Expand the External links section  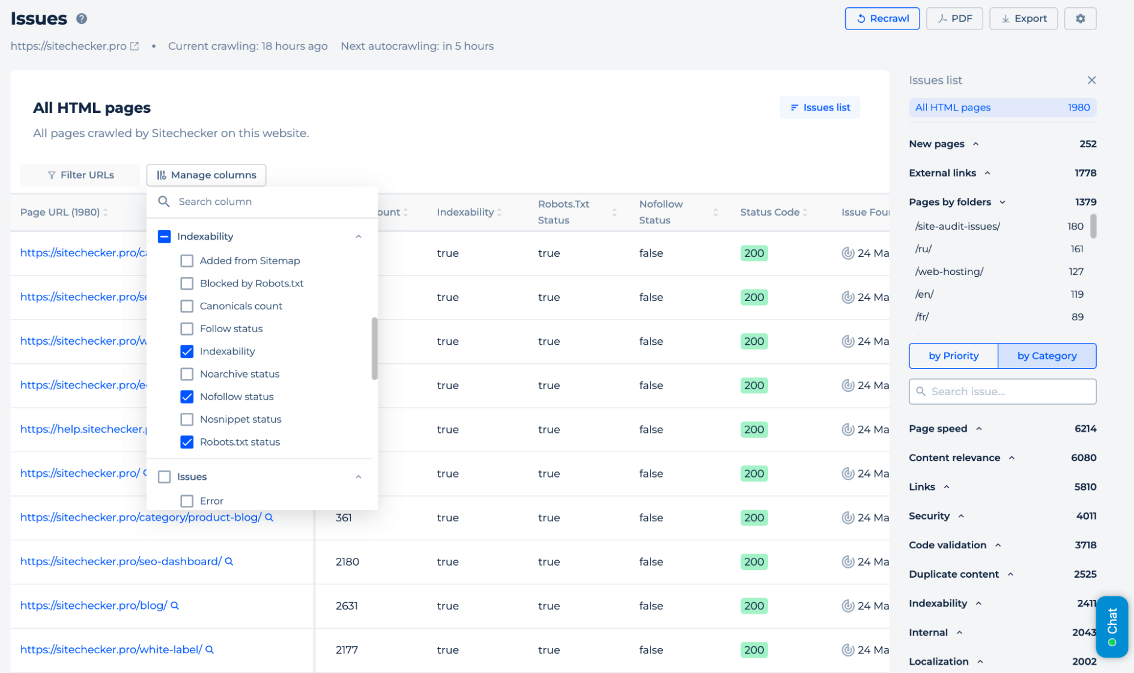click(988, 173)
